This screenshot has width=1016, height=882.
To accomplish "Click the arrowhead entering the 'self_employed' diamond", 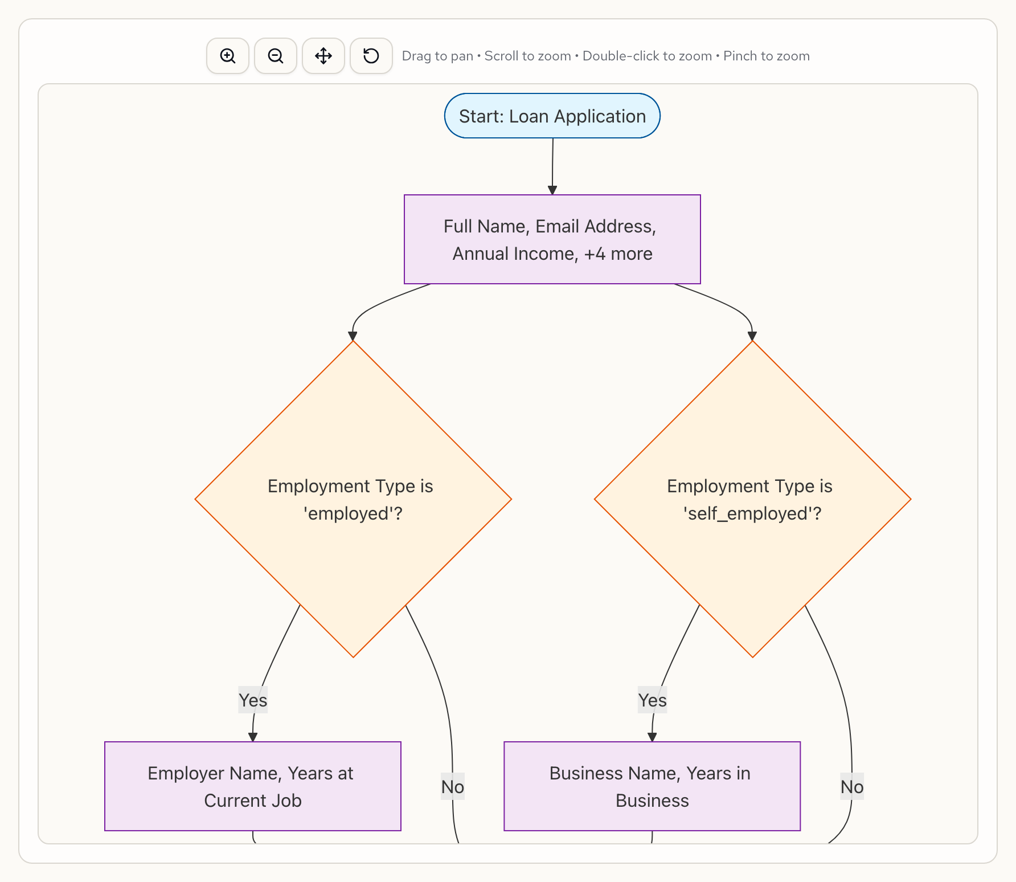I will tap(752, 336).
